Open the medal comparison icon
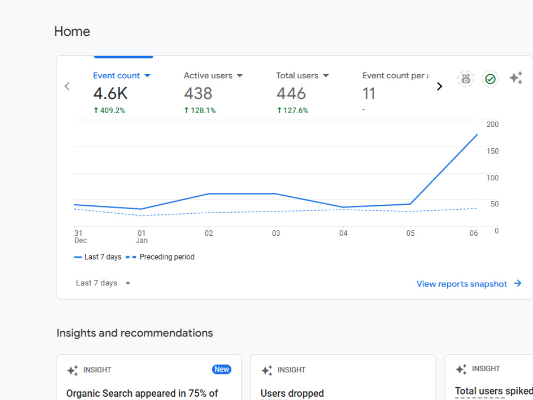The width and height of the screenshot is (533, 400). coord(466,79)
